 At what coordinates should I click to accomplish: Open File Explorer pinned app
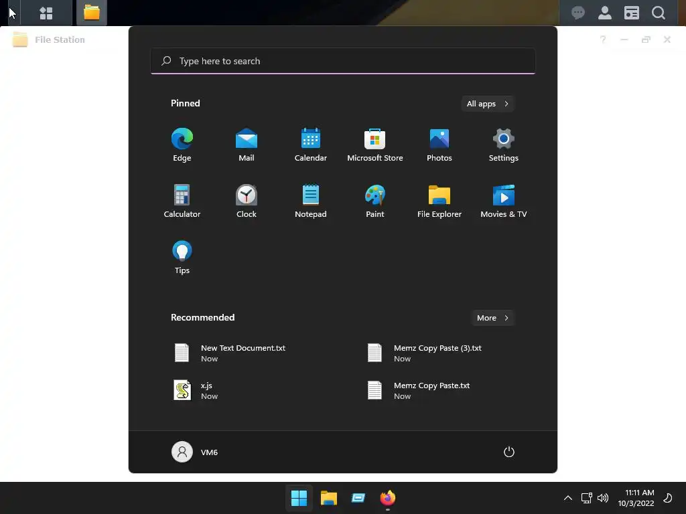439,201
